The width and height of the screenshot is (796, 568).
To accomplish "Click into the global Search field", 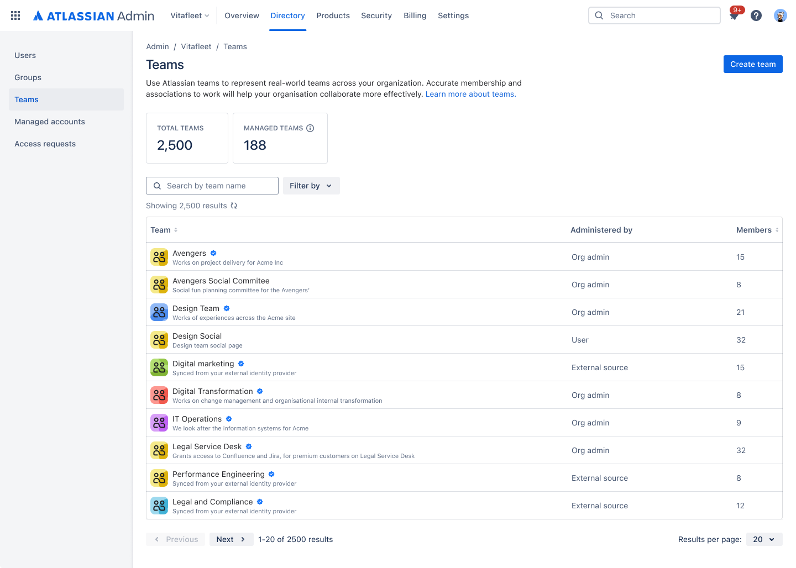I will click(x=654, y=15).
